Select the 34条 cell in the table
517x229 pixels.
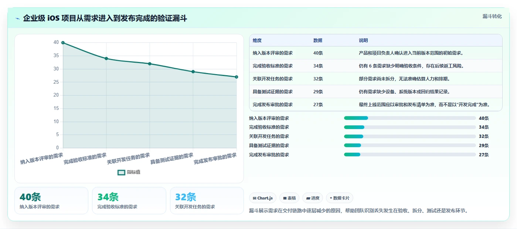pos(318,66)
